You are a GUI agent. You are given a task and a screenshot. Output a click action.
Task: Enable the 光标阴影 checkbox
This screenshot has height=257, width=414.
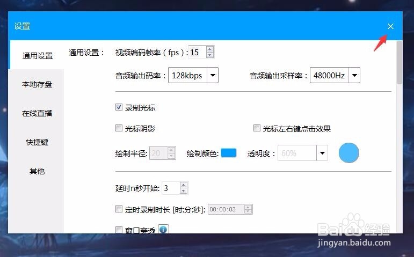[119, 128]
